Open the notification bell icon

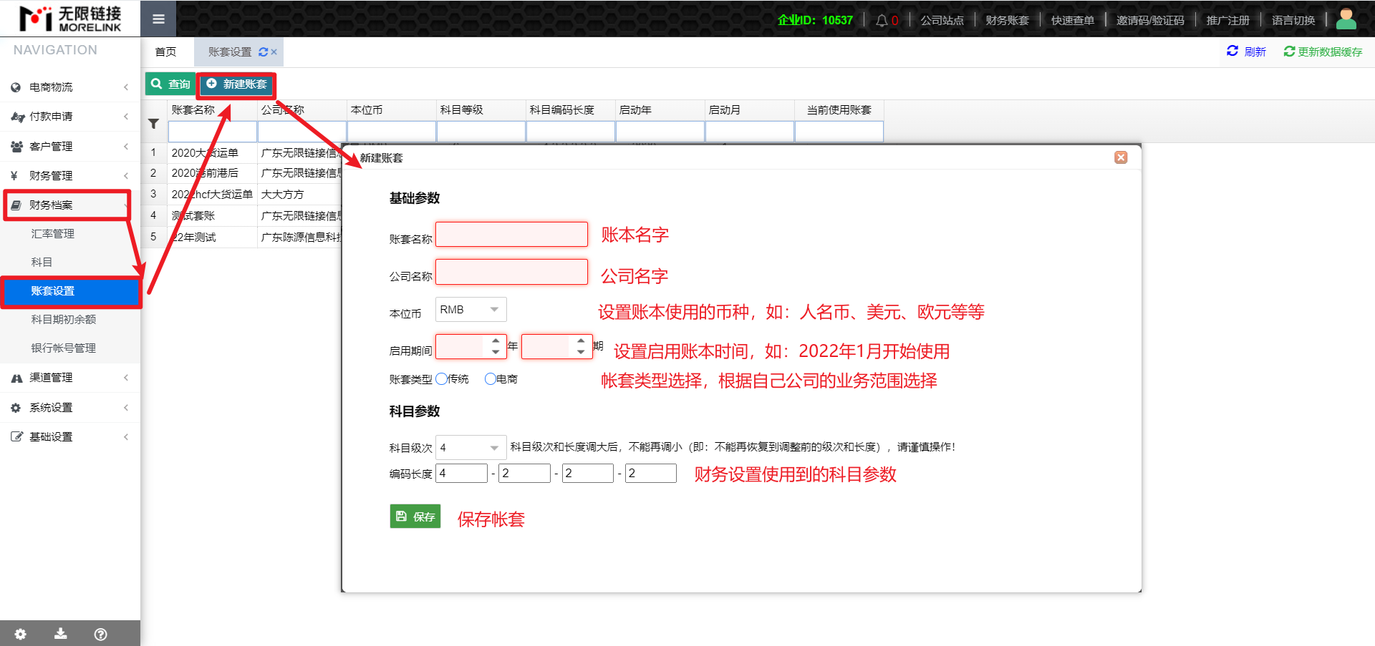(882, 20)
